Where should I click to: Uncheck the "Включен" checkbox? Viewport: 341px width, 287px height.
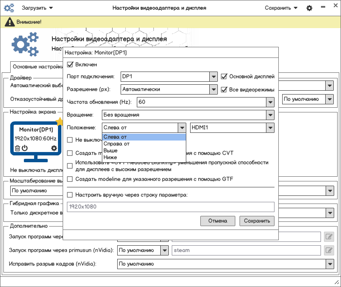coord(70,65)
